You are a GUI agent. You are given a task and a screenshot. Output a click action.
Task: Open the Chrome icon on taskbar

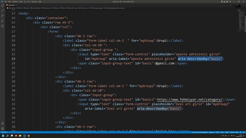[x=28, y=136]
